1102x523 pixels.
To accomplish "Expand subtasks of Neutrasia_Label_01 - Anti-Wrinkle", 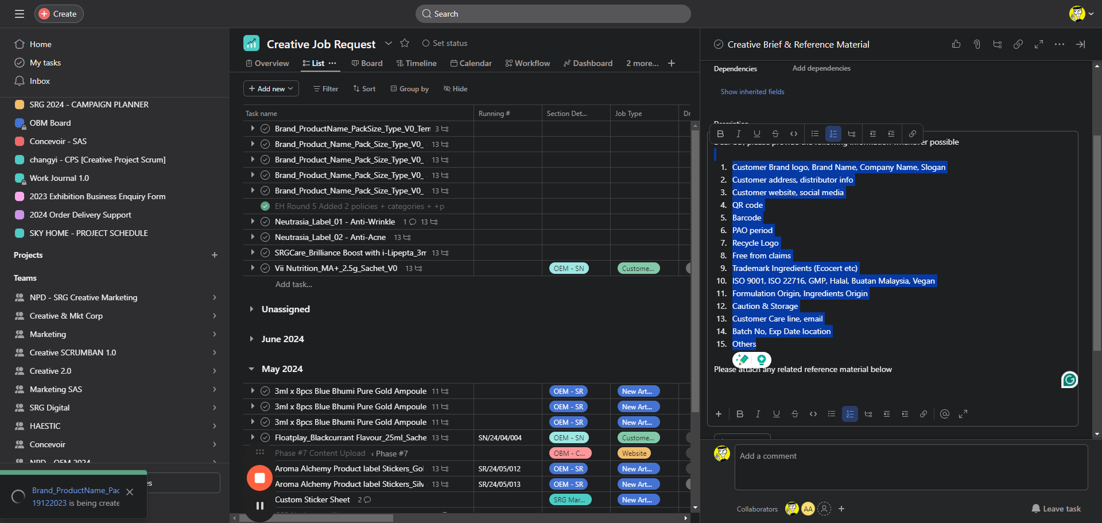I will pyautogui.click(x=253, y=221).
